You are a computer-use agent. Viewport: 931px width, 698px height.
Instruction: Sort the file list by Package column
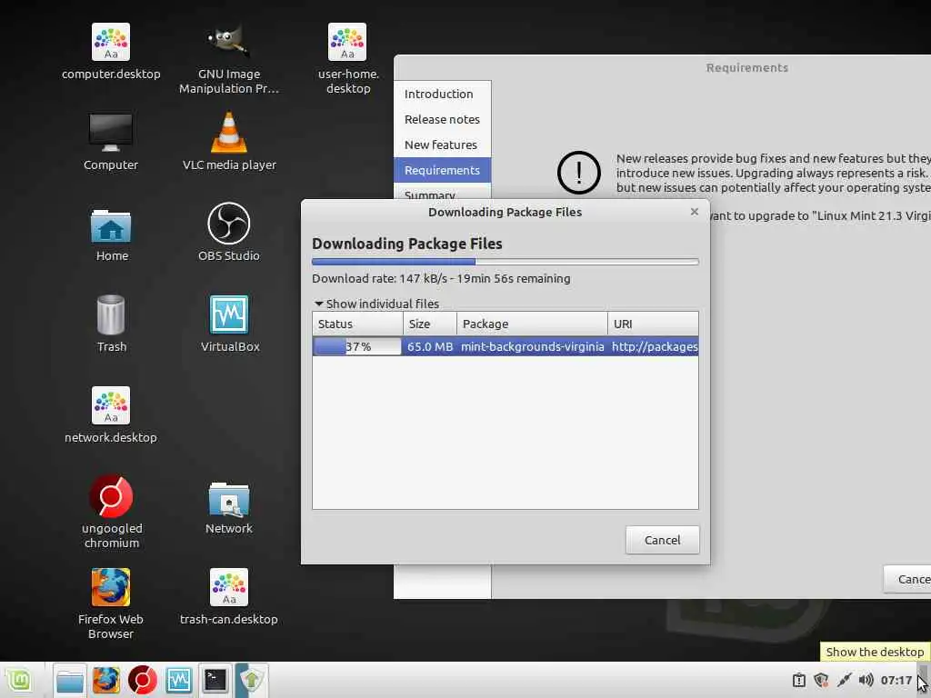pyautogui.click(x=532, y=324)
